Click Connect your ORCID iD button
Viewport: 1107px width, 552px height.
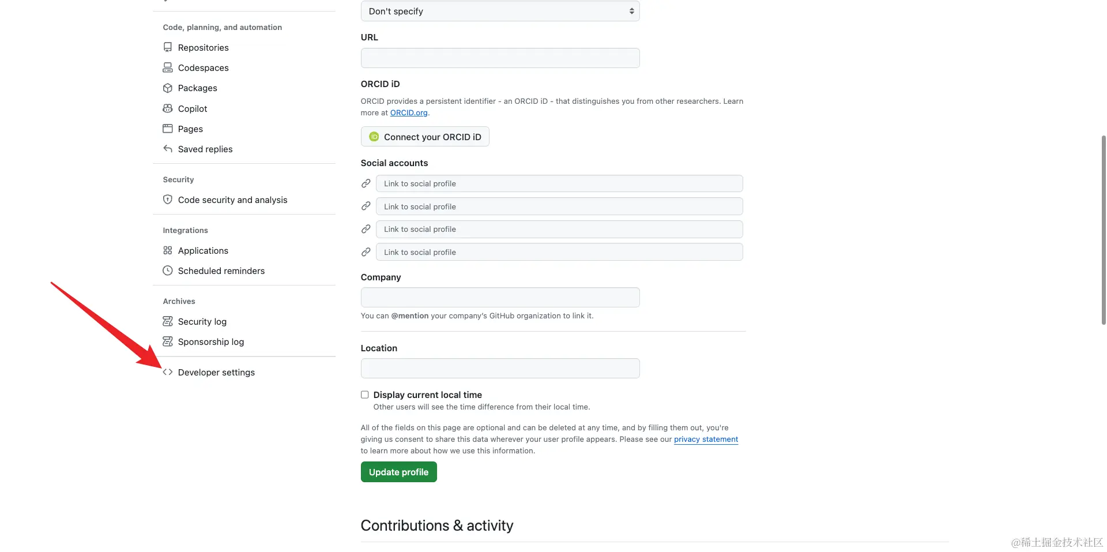tap(425, 137)
